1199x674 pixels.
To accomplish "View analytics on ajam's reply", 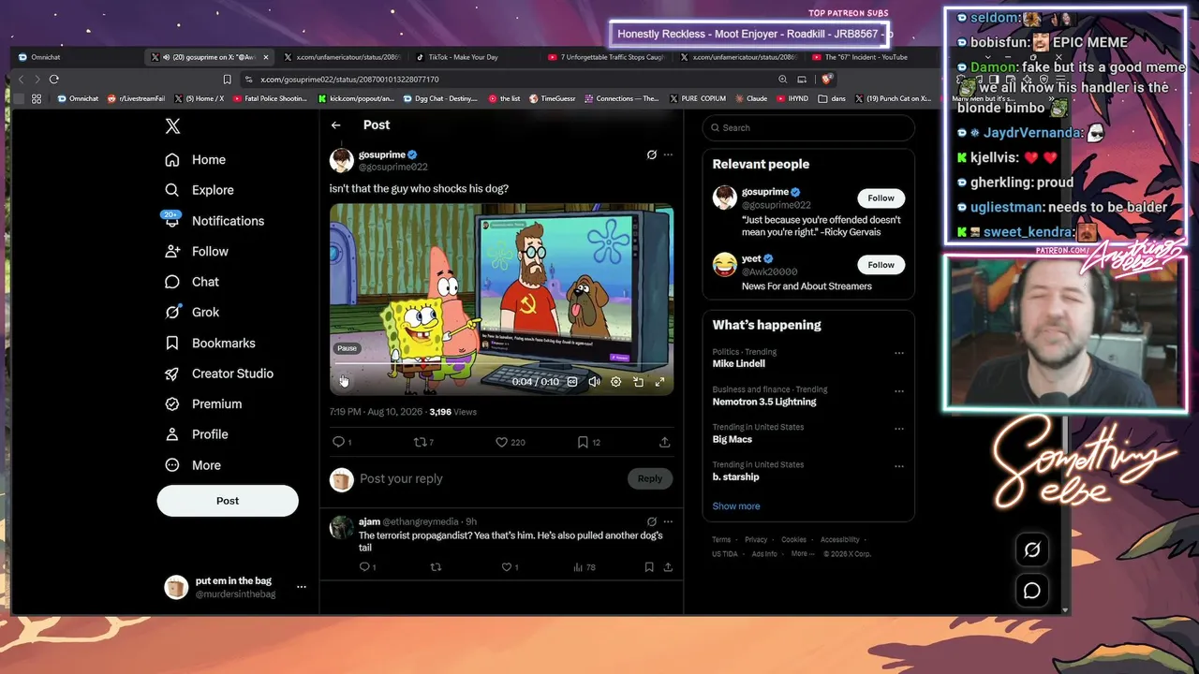I will 584,567.
